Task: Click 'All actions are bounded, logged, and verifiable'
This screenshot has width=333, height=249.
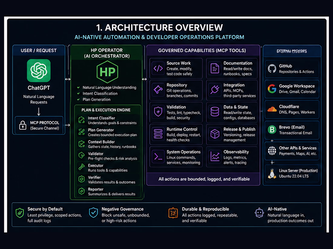Action: [x=204, y=179]
